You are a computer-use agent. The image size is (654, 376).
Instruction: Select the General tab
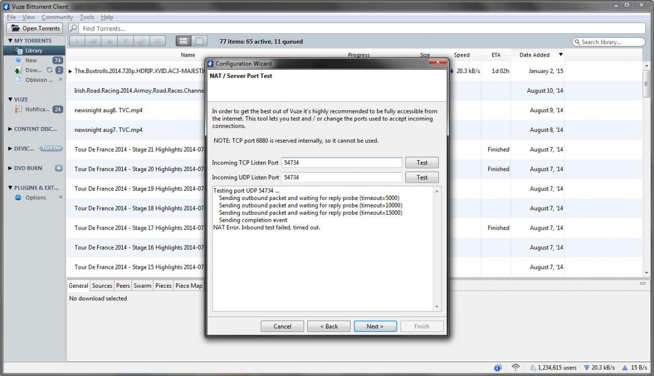(78, 286)
